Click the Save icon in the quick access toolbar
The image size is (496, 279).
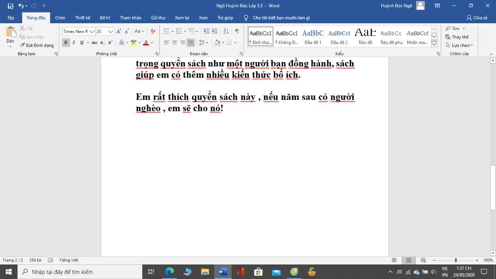pos(11,6)
